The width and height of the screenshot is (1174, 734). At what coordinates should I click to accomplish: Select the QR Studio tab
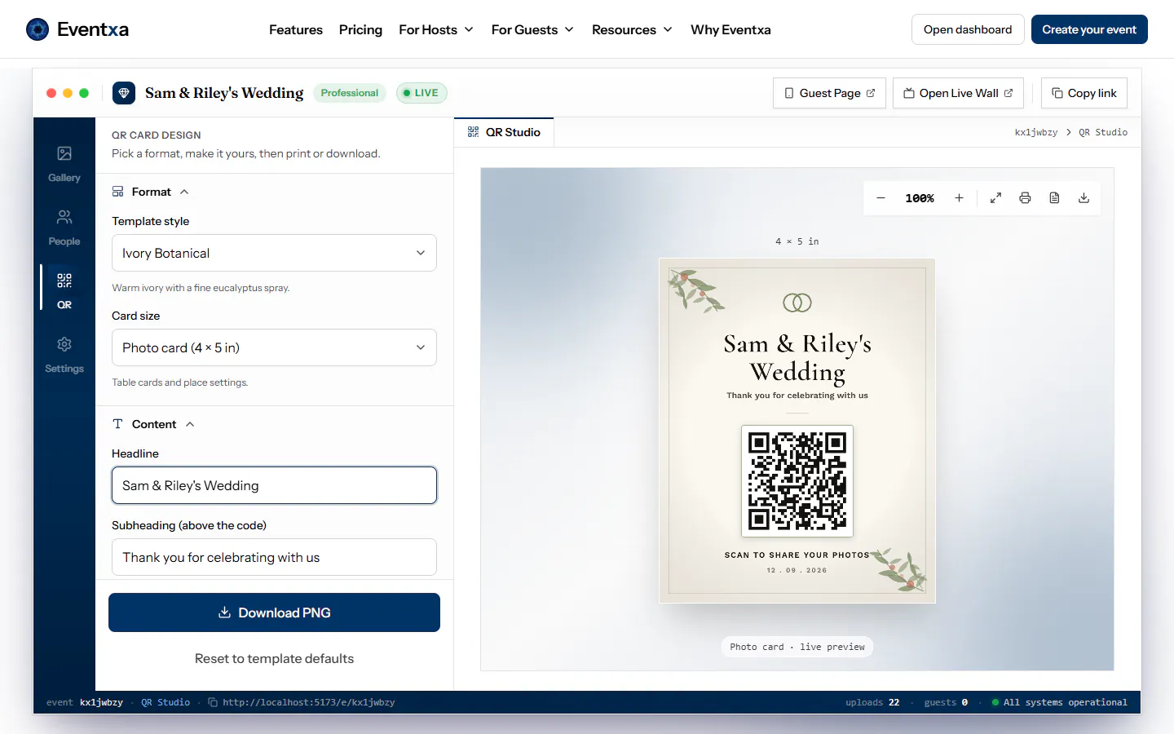(x=504, y=132)
